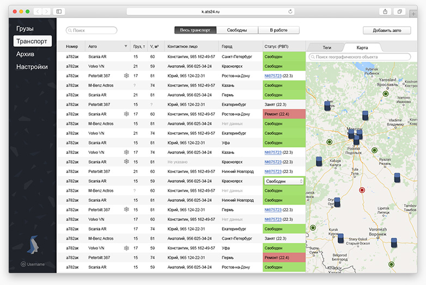Image resolution: width=426 pixels, height=285 pixels.
Task: Show Весь транспорт filter
Action: coord(195,30)
